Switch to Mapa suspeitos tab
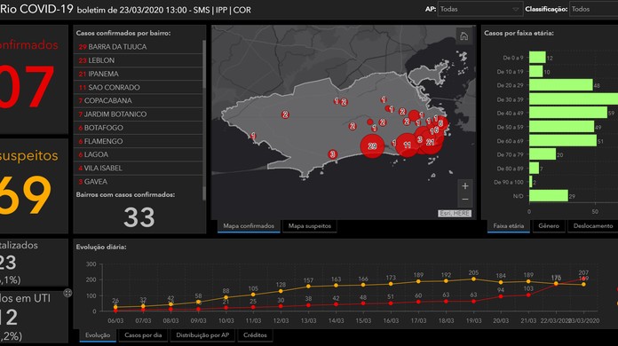618x346 pixels. (x=309, y=226)
